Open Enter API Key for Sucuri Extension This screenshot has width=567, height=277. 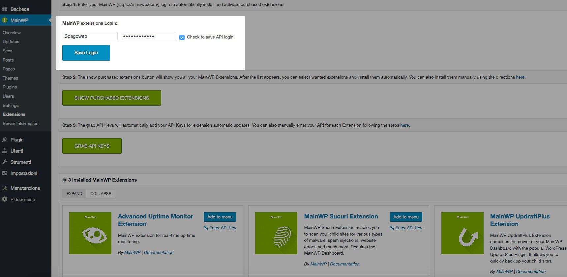pos(409,228)
